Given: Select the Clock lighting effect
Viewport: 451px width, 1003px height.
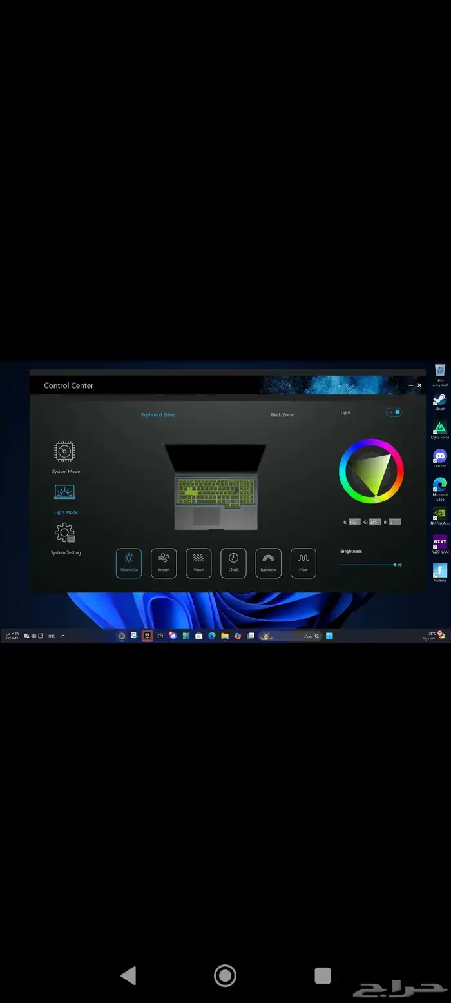Looking at the screenshot, I should pyautogui.click(x=233, y=563).
